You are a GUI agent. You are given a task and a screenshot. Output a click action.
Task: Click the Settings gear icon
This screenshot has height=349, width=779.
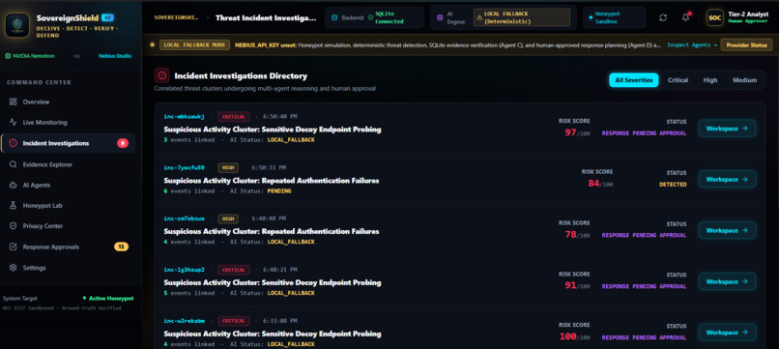coord(13,268)
